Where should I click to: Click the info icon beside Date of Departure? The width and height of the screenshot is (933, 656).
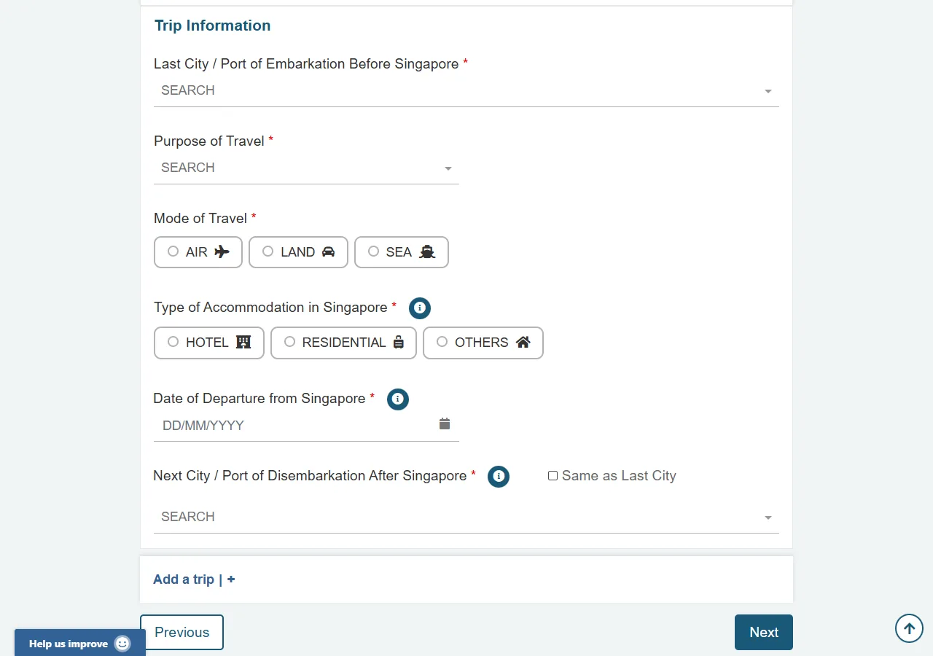click(398, 399)
